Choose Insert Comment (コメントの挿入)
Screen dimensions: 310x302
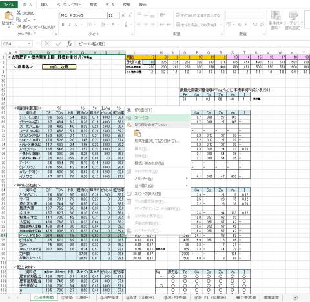158,194
